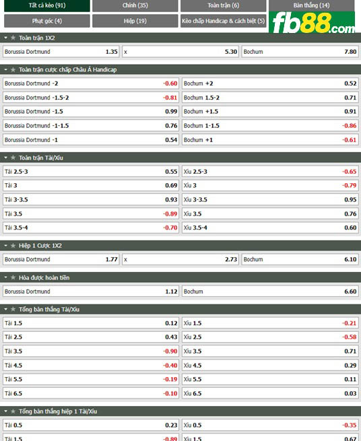
Task: Collapse the Toàn trận 1X2 section
Action: (x=5, y=38)
